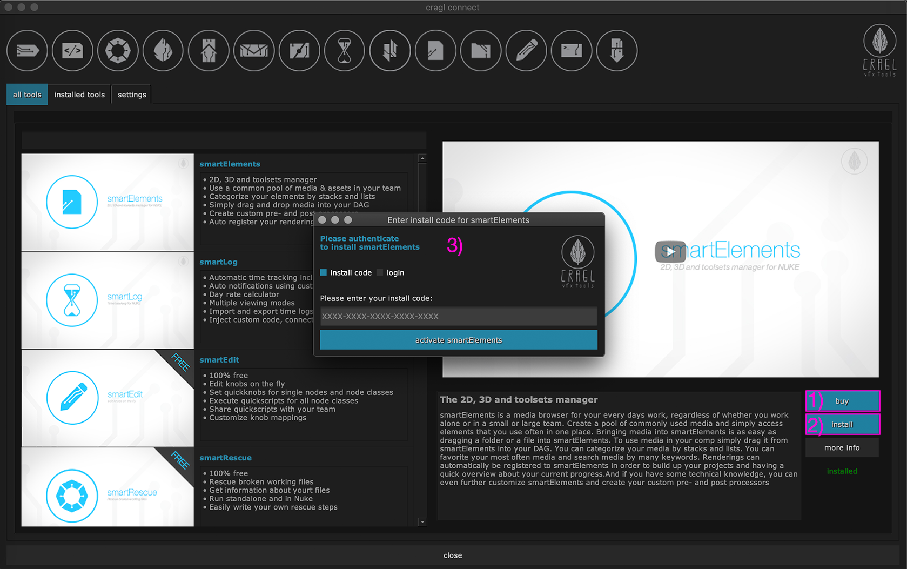Click the lifebuoy smartRescue toolbar icon

point(118,51)
